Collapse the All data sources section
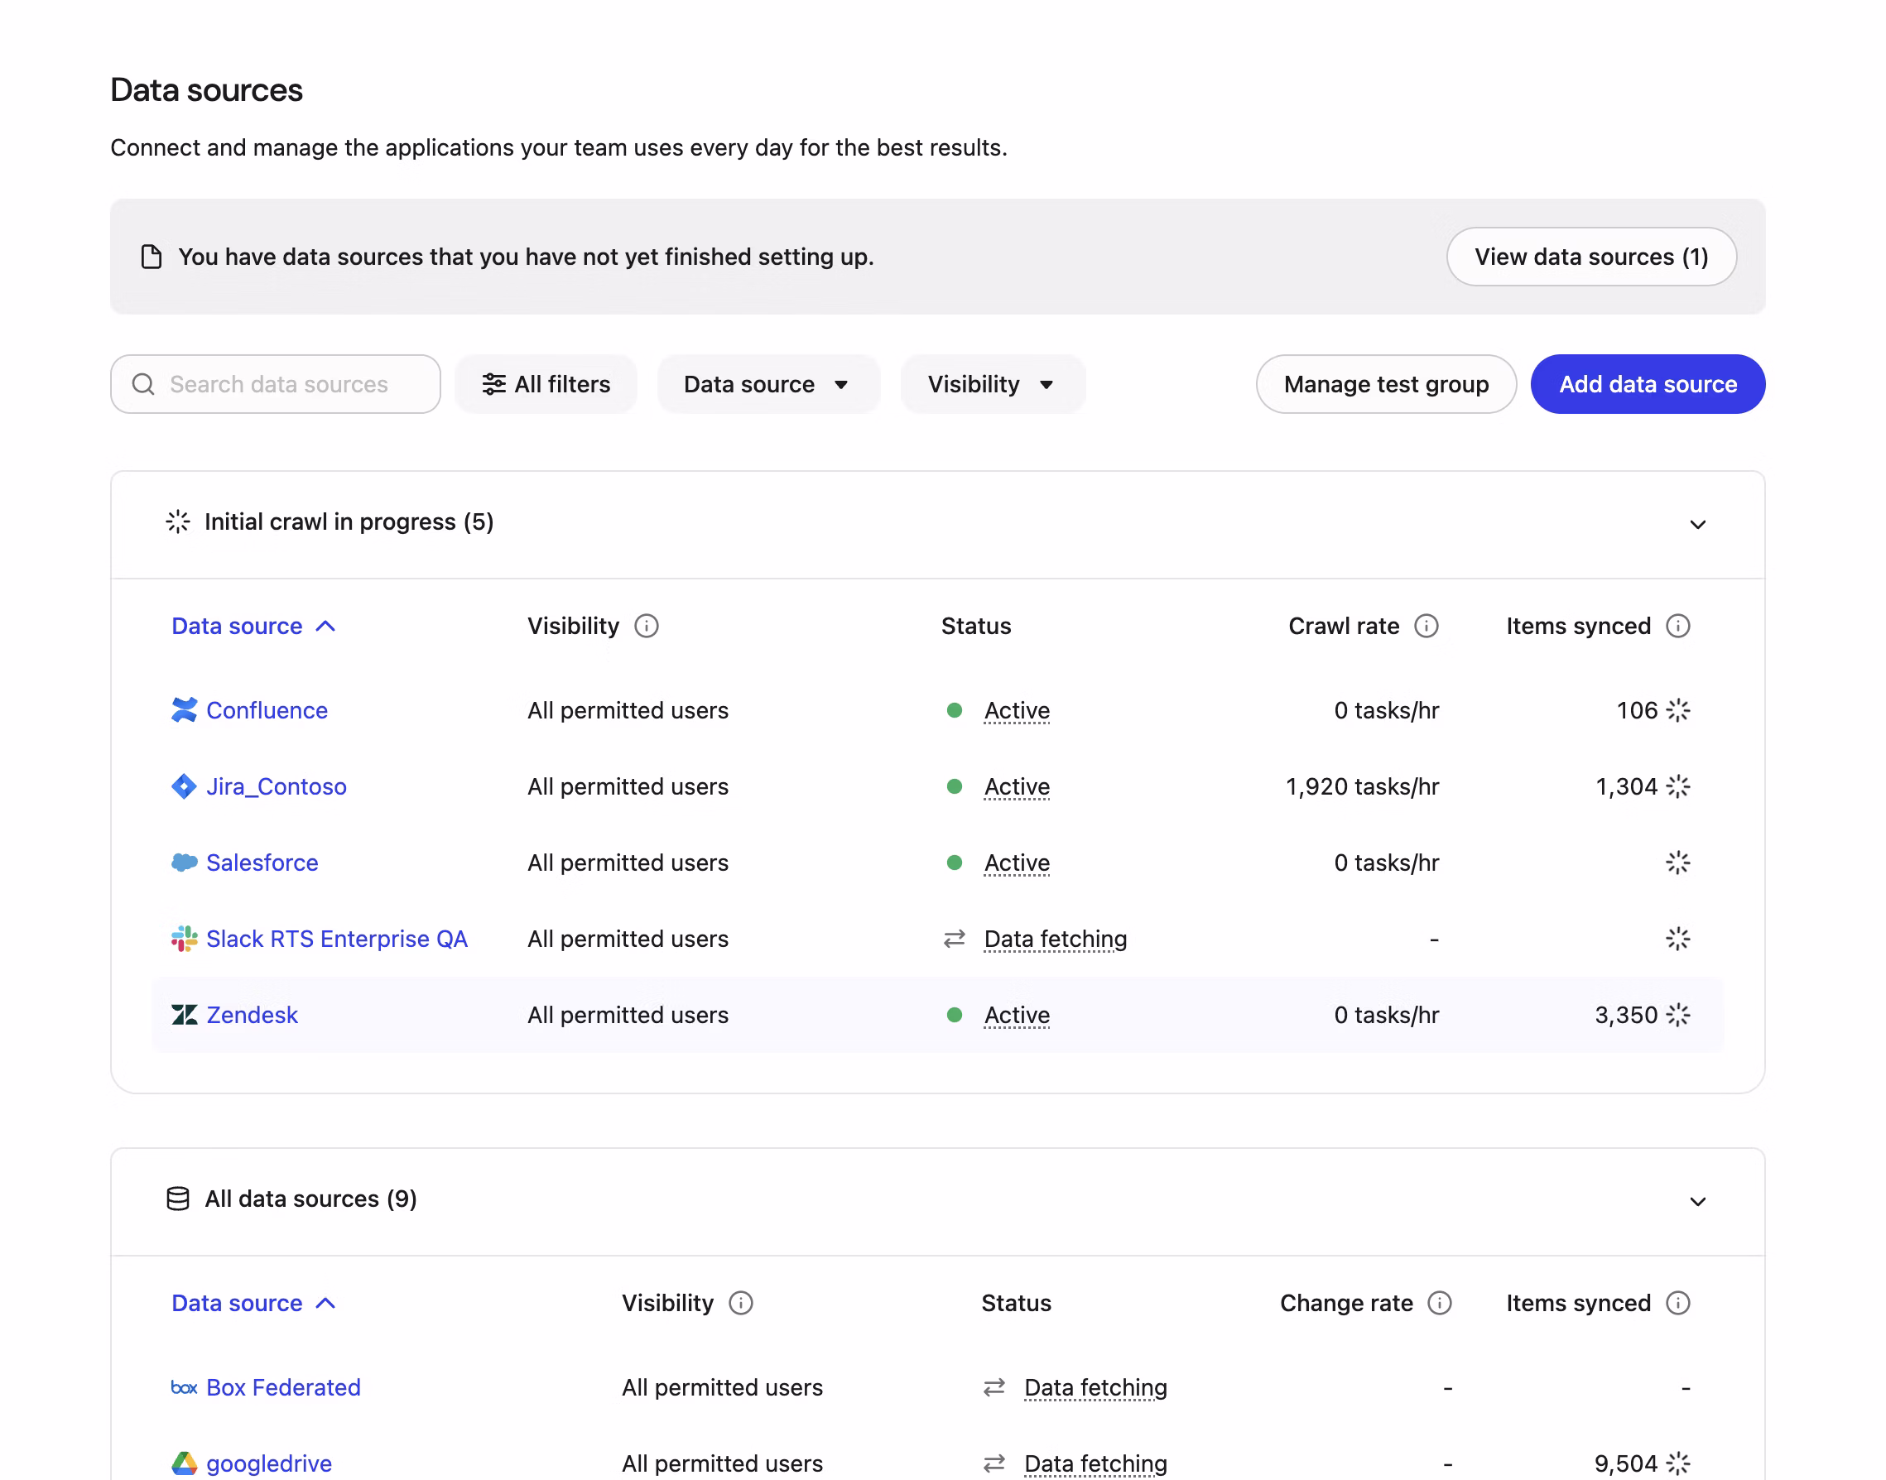The width and height of the screenshot is (1886, 1480). click(1697, 1201)
